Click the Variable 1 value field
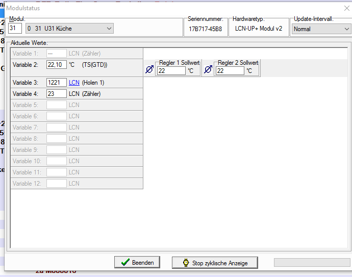 pos(56,54)
